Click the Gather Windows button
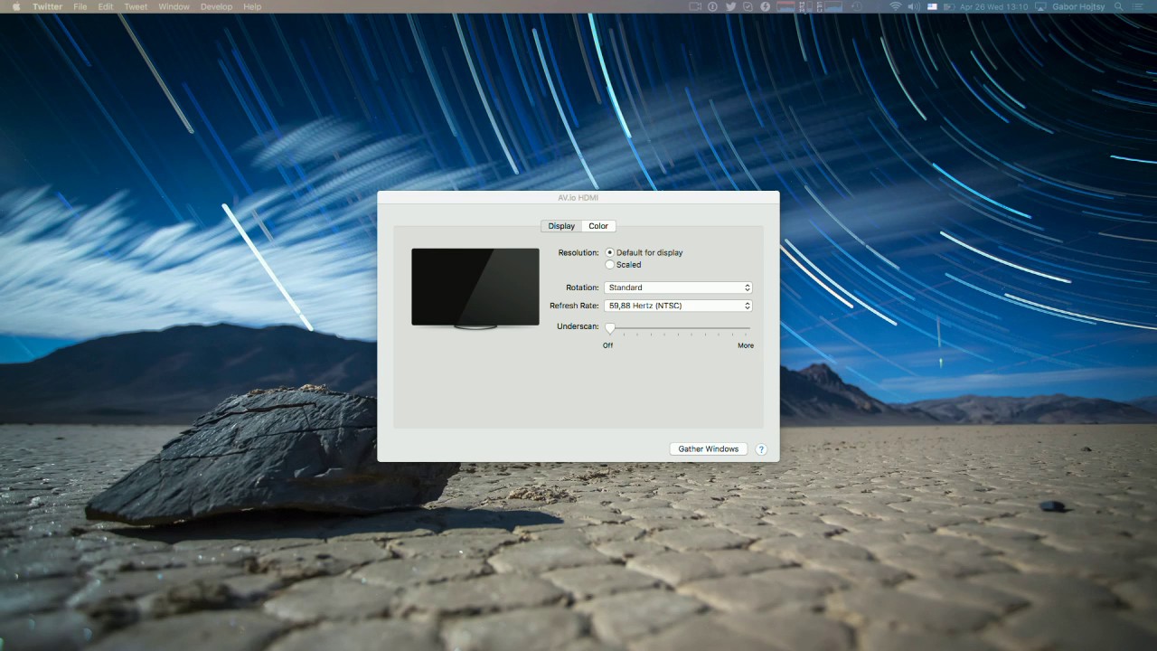The height and width of the screenshot is (651, 1157). 709,449
